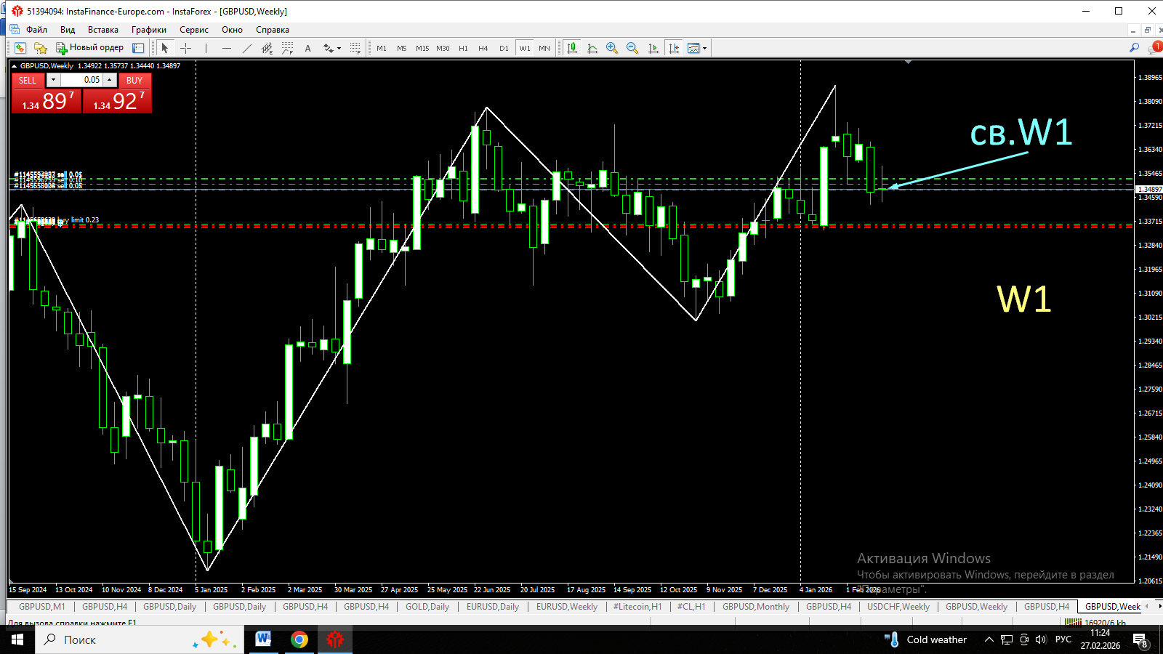The image size is (1163, 654).
Task: Switch timeframe to M1
Action: click(x=382, y=48)
